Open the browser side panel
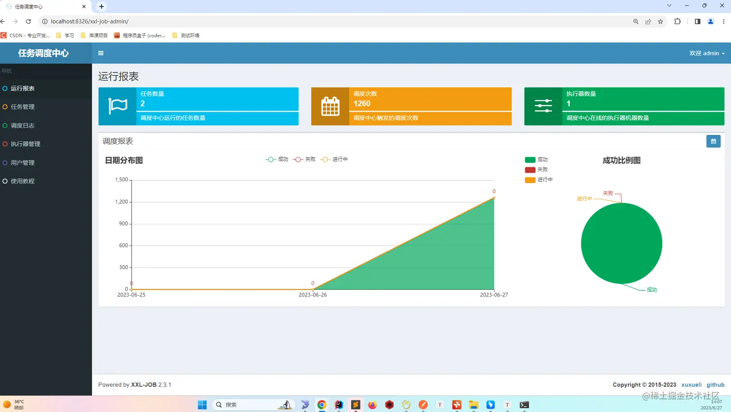Viewport: 731px width, 412px height. tap(697, 21)
